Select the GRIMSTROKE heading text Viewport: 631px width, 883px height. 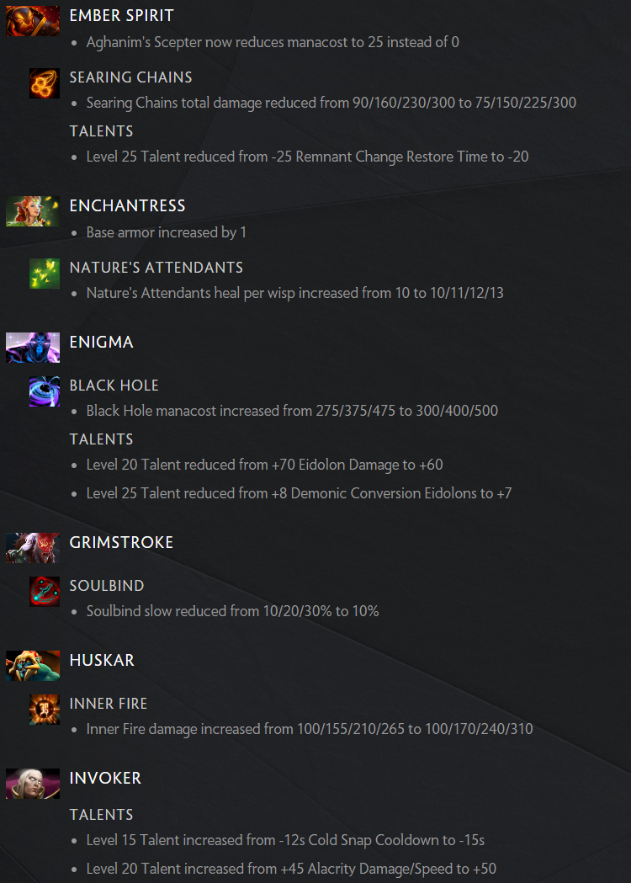[x=121, y=542]
